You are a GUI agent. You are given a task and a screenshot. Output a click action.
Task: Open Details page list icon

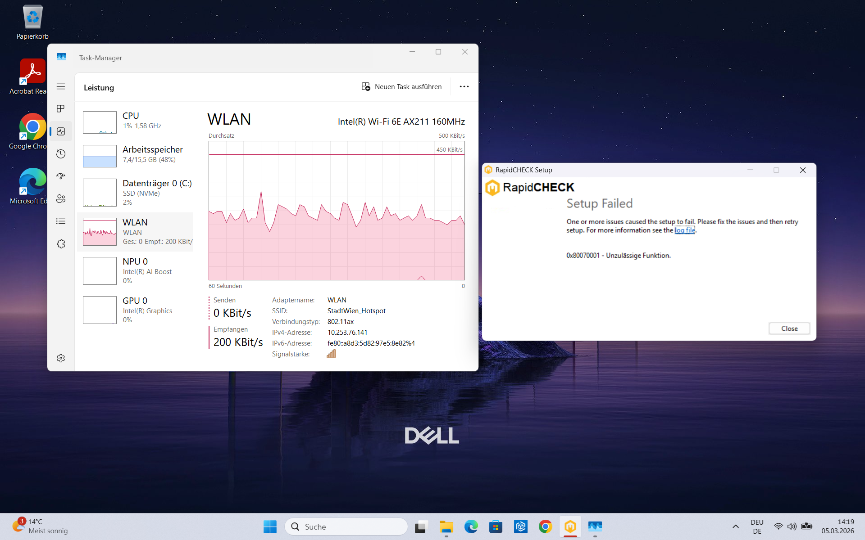pyautogui.click(x=61, y=221)
